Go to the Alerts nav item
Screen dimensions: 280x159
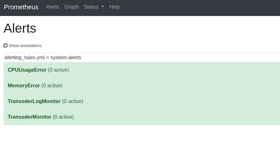point(53,7)
